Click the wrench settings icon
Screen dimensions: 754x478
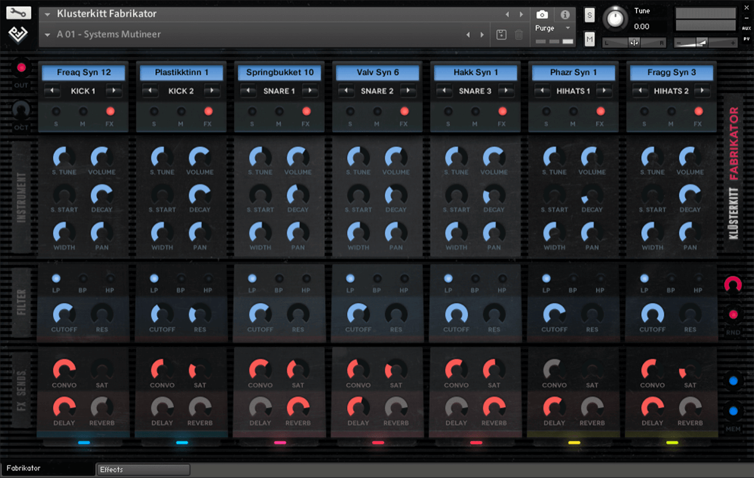(x=20, y=13)
